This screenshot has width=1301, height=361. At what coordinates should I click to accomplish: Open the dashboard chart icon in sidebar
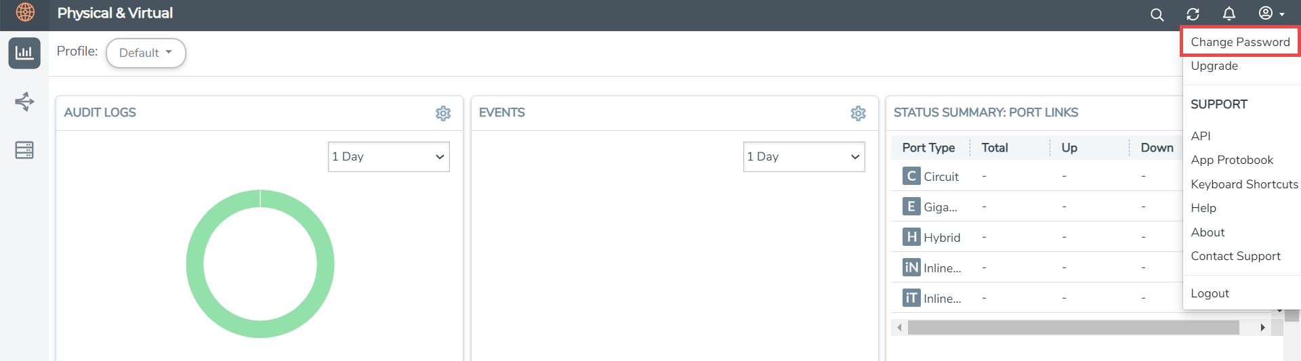click(x=24, y=53)
